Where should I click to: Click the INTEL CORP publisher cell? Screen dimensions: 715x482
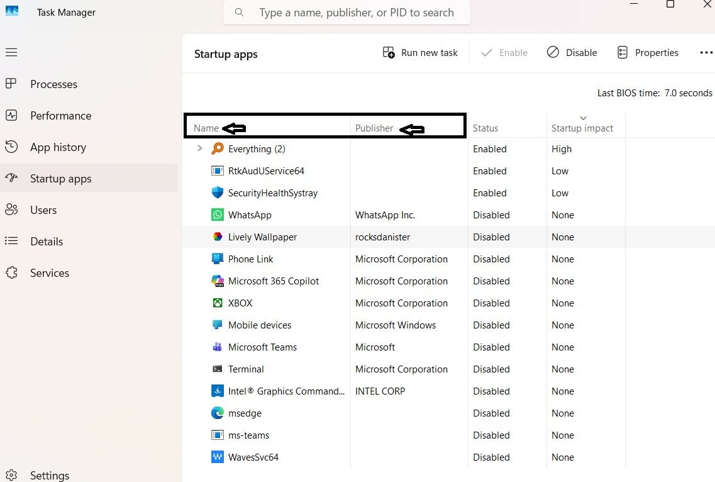[x=380, y=391]
